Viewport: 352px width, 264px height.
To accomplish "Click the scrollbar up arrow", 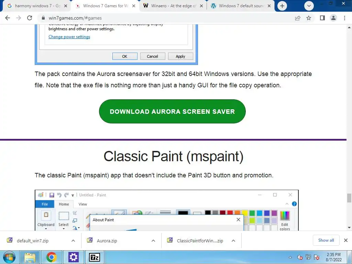I will pyautogui.click(x=349, y=27).
